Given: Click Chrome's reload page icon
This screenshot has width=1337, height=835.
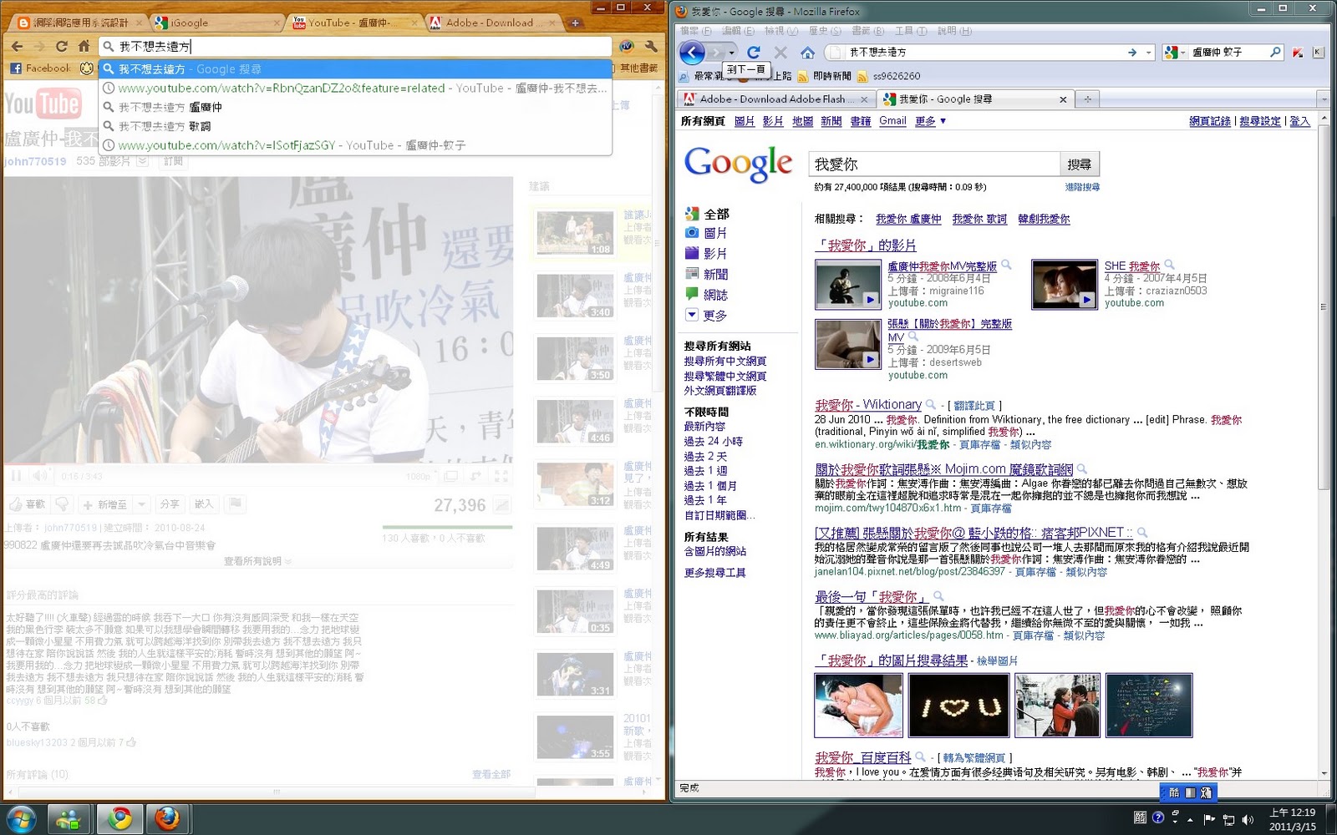Looking at the screenshot, I should 61,46.
